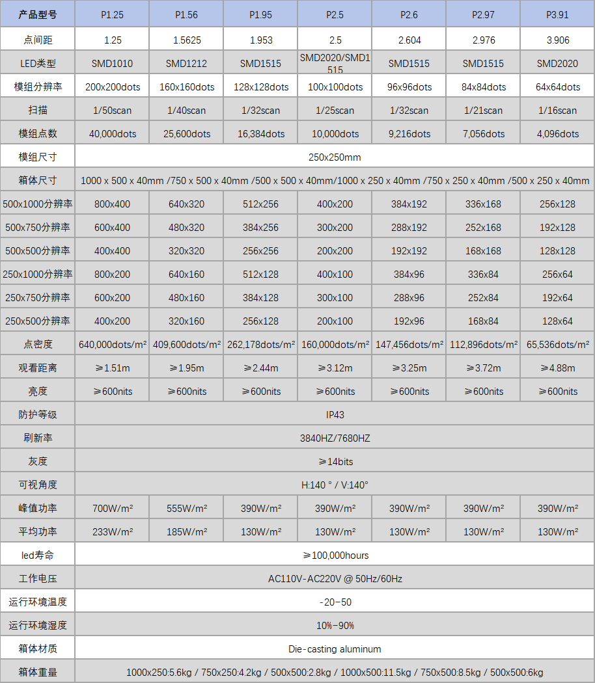Select the 640,000dots/m² density cell
The width and height of the screenshot is (595, 683).
point(112,344)
